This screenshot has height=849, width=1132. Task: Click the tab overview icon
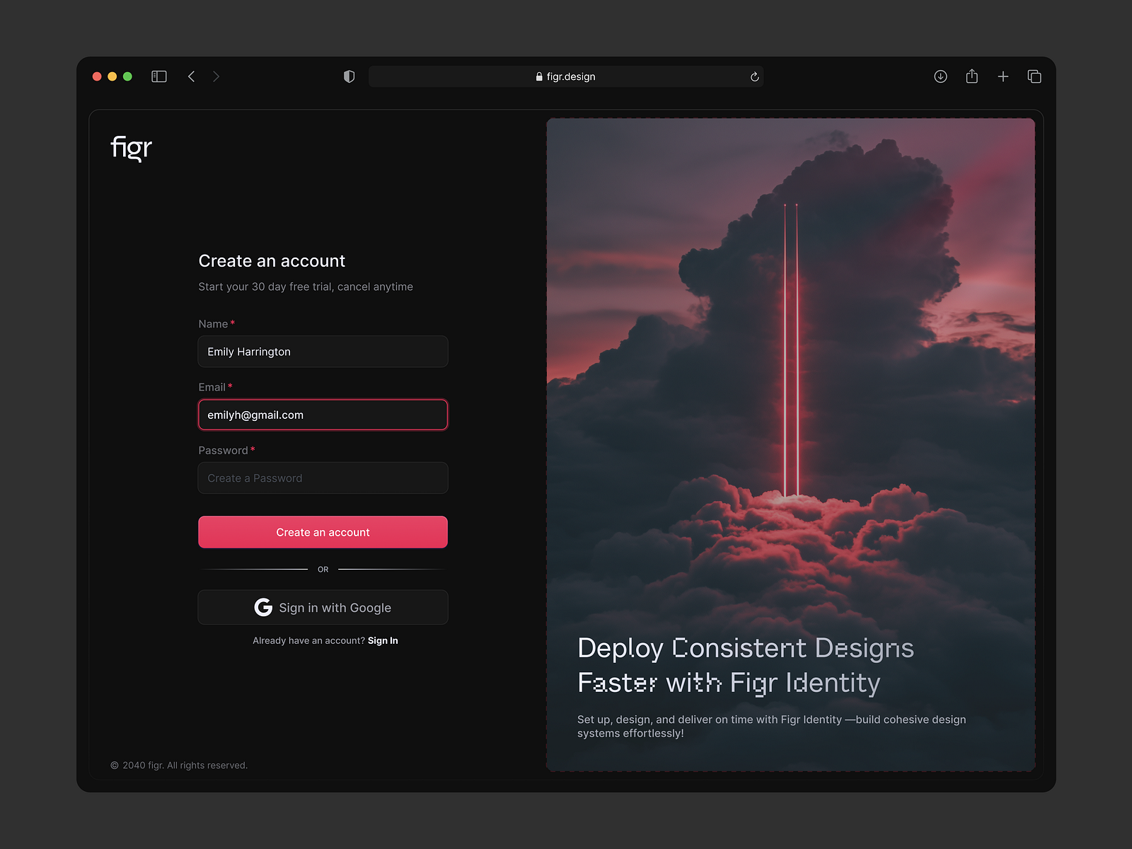(1034, 76)
